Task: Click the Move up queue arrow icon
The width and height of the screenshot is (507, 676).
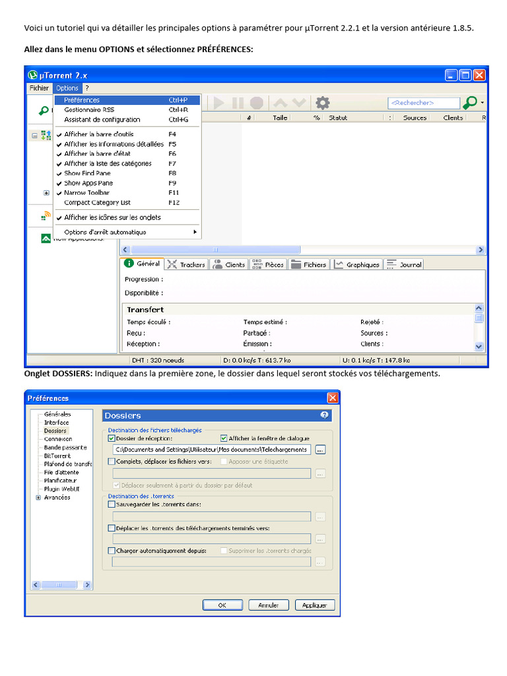Action: coord(280,102)
